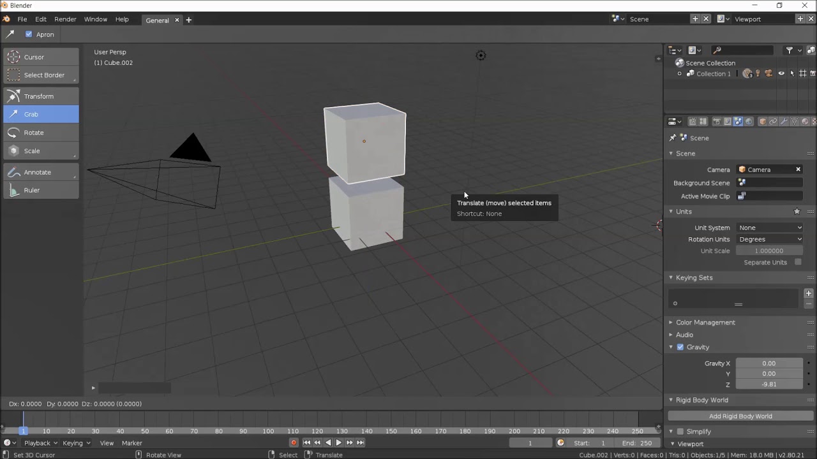Select the Select Border tool
Viewport: 817px width, 459px height.
point(41,75)
